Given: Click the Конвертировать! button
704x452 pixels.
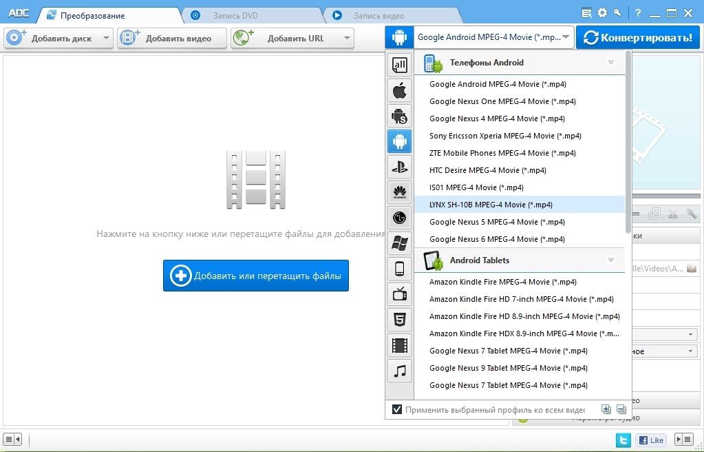Looking at the screenshot, I should pyautogui.click(x=638, y=37).
